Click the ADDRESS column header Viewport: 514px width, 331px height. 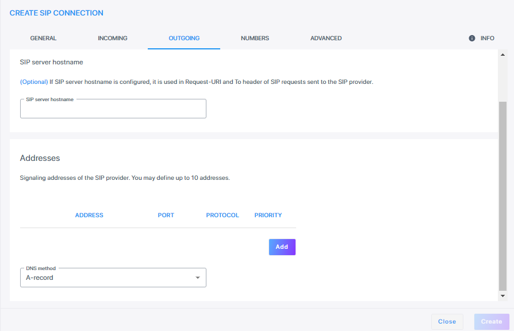(x=89, y=215)
